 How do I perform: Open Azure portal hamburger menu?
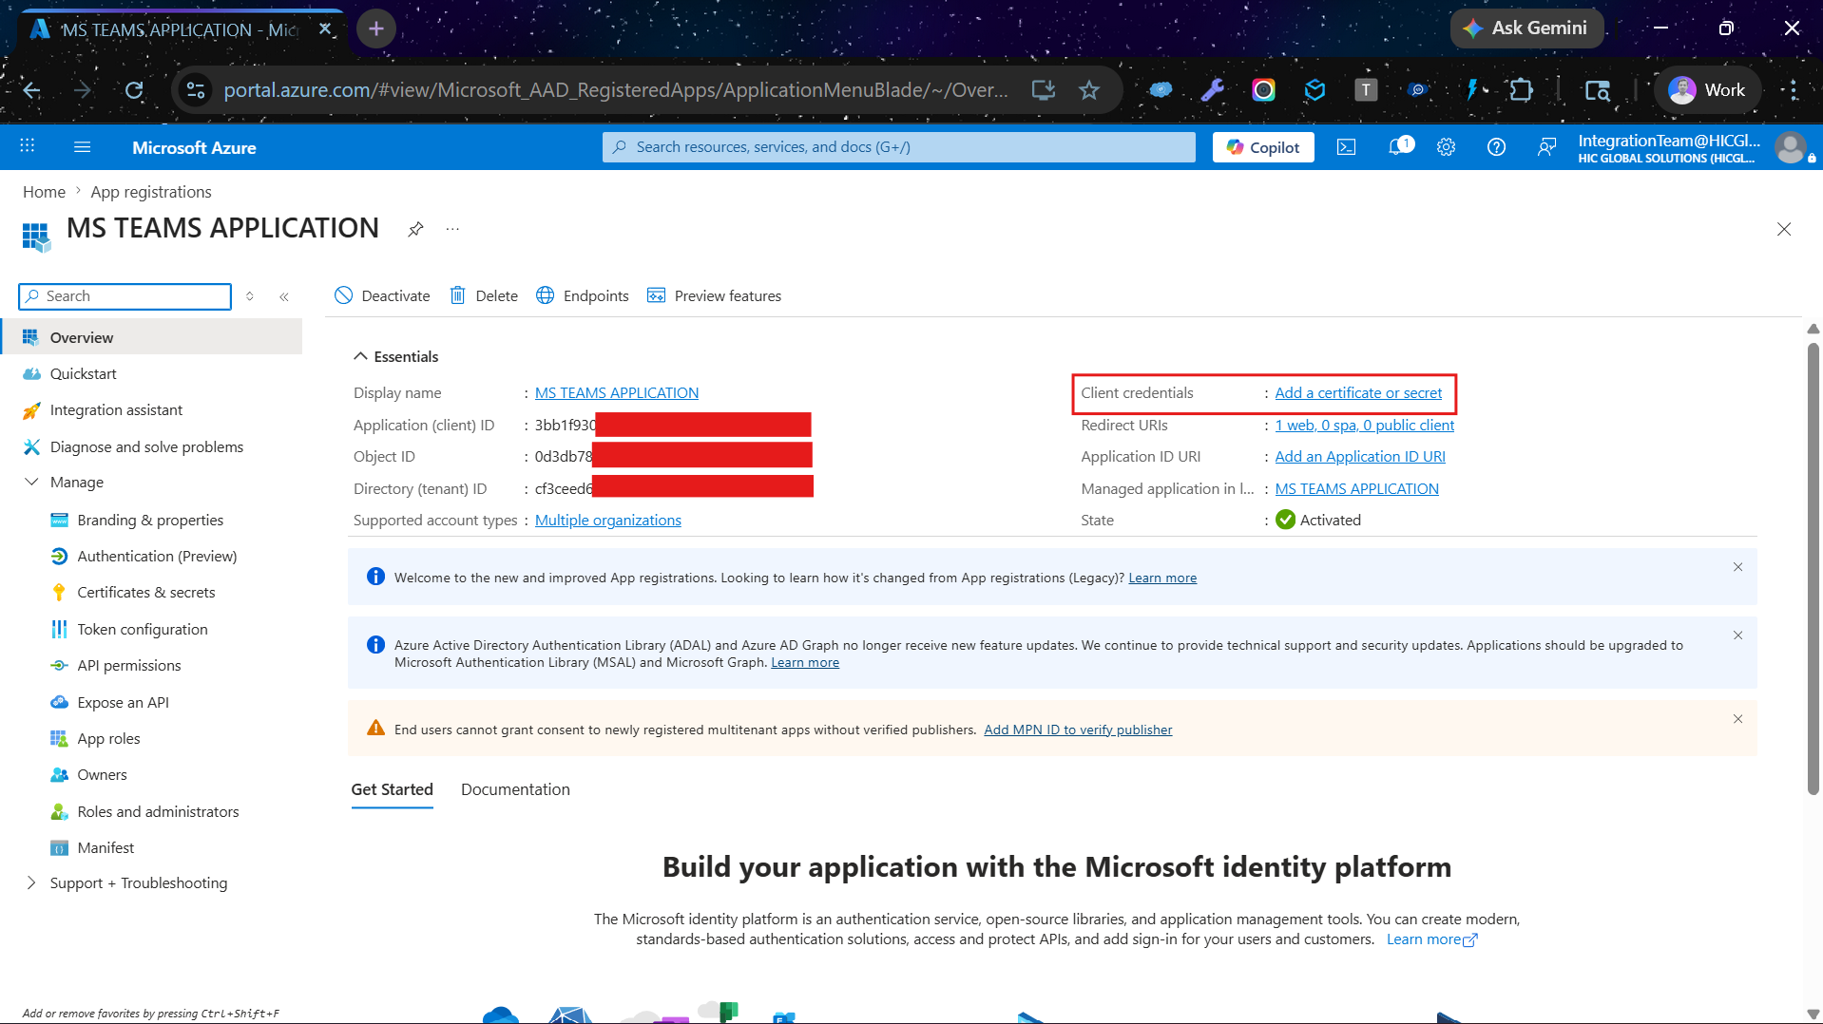point(83,147)
